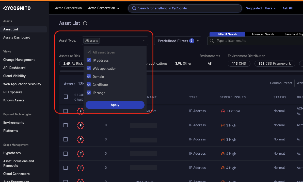Check the select-all box in table header

pyautogui.click(x=66, y=97)
